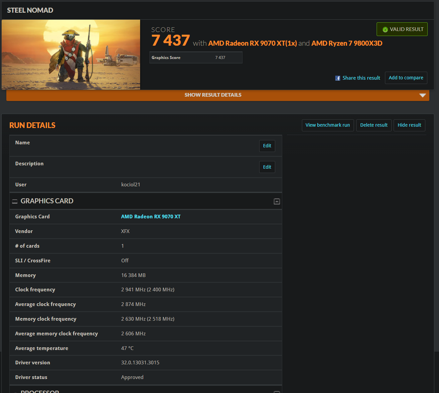Open View benchmark run

tap(327, 125)
